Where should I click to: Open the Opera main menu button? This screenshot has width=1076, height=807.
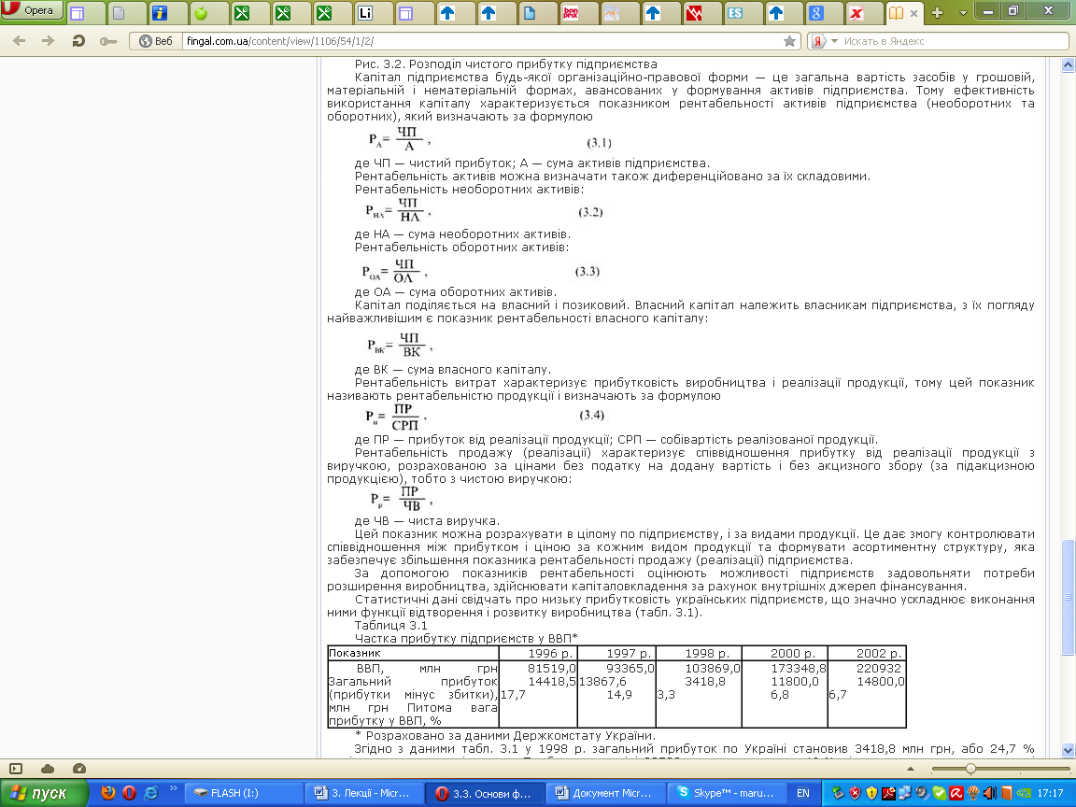coord(32,10)
